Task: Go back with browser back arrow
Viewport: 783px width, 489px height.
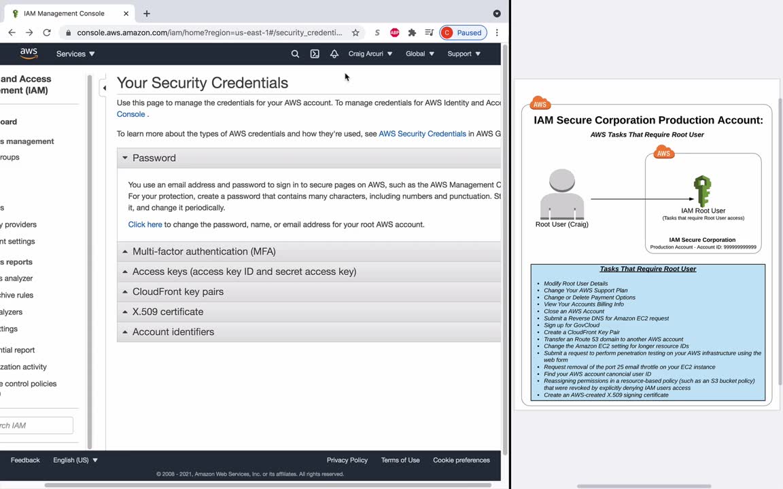Action: (x=12, y=33)
